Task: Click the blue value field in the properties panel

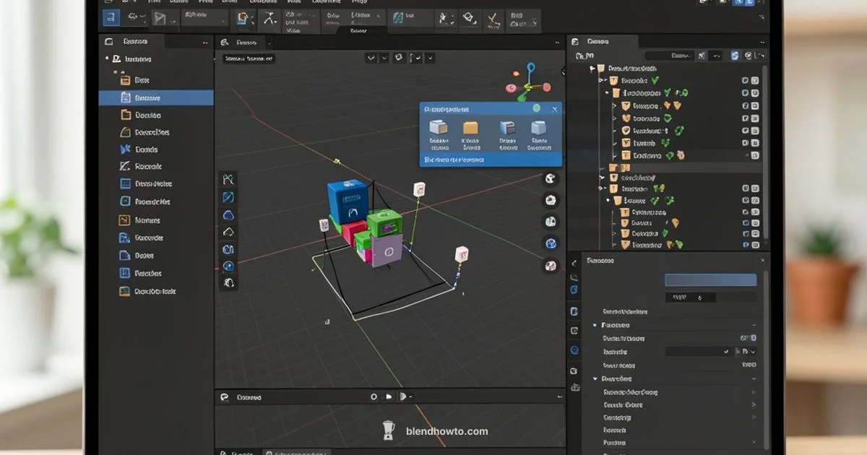Action: click(710, 279)
